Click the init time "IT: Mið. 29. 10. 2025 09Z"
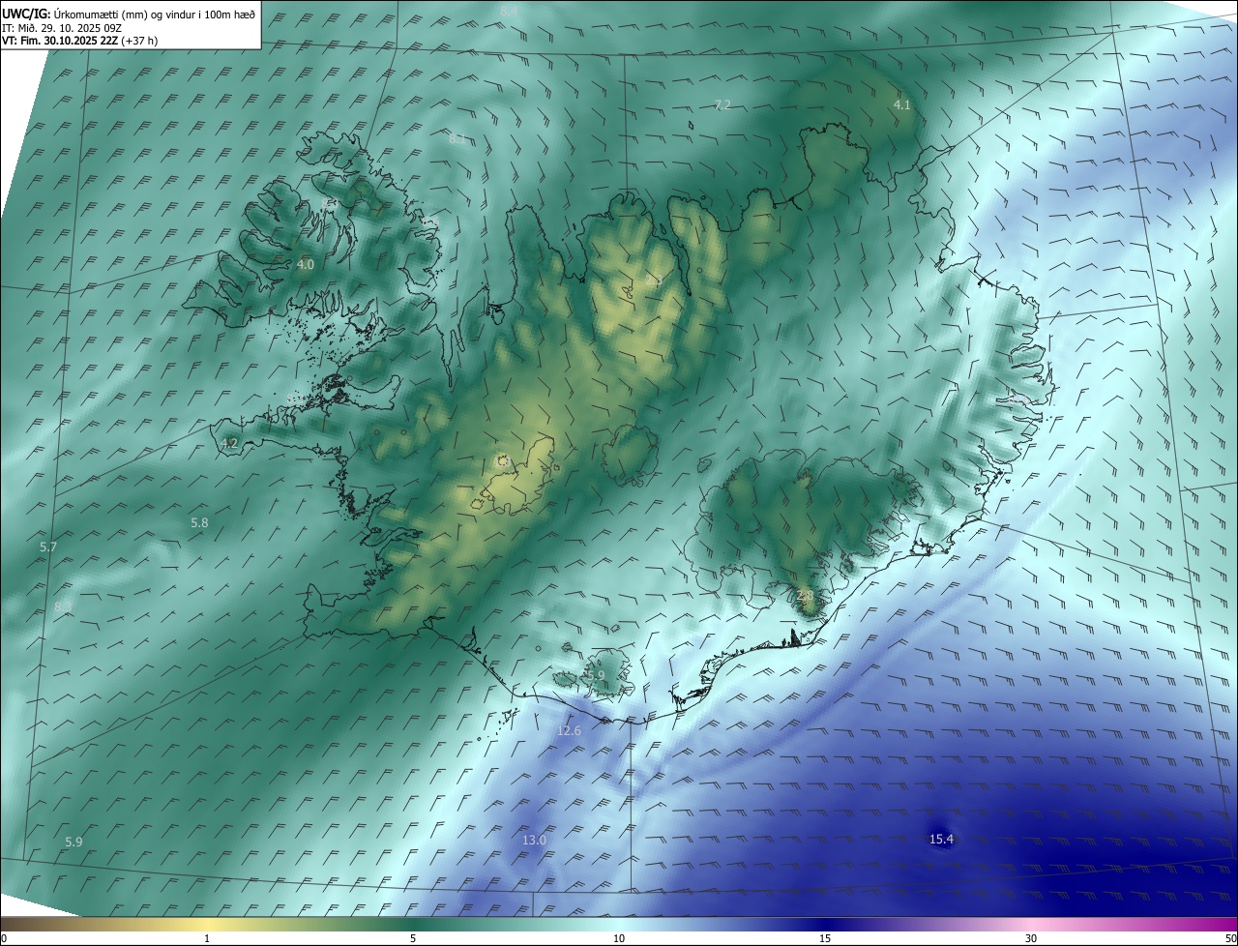 [x=61, y=28]
